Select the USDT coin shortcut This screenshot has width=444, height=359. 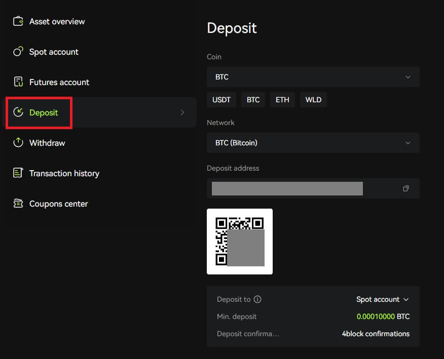tap(221, 100)
